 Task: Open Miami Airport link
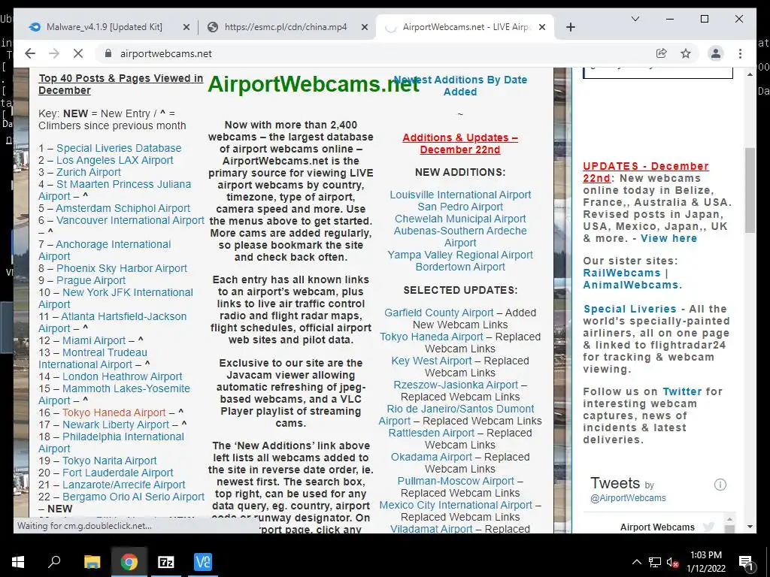(x=94, y=340)
